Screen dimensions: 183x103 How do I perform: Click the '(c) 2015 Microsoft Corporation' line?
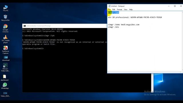[50, 31]
